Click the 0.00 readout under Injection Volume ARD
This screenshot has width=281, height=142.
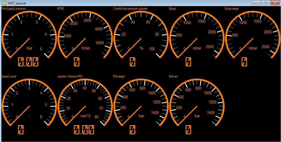[x=84, y=130]
